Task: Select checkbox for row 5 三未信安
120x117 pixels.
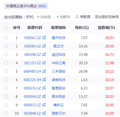Action: 6,71
